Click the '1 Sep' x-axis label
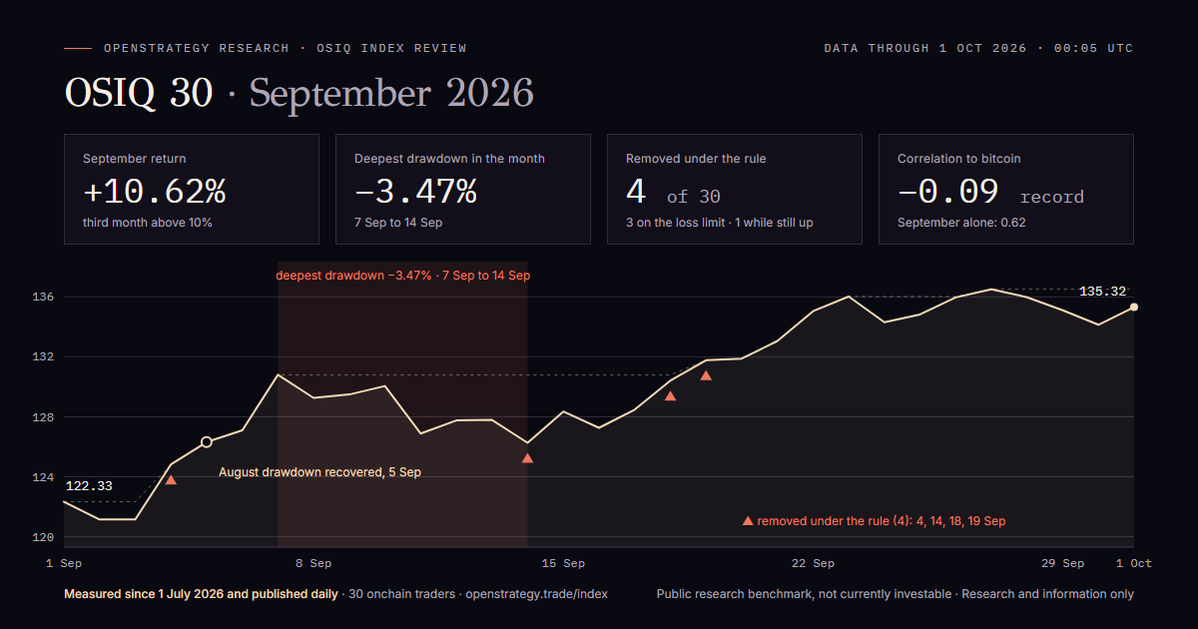The image size is (1198, 629). (x=64, y=563)
